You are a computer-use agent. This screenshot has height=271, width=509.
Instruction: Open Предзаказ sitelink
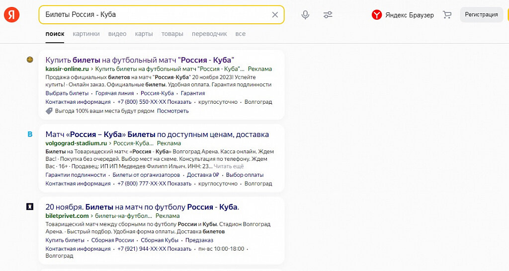coord(199,240)
